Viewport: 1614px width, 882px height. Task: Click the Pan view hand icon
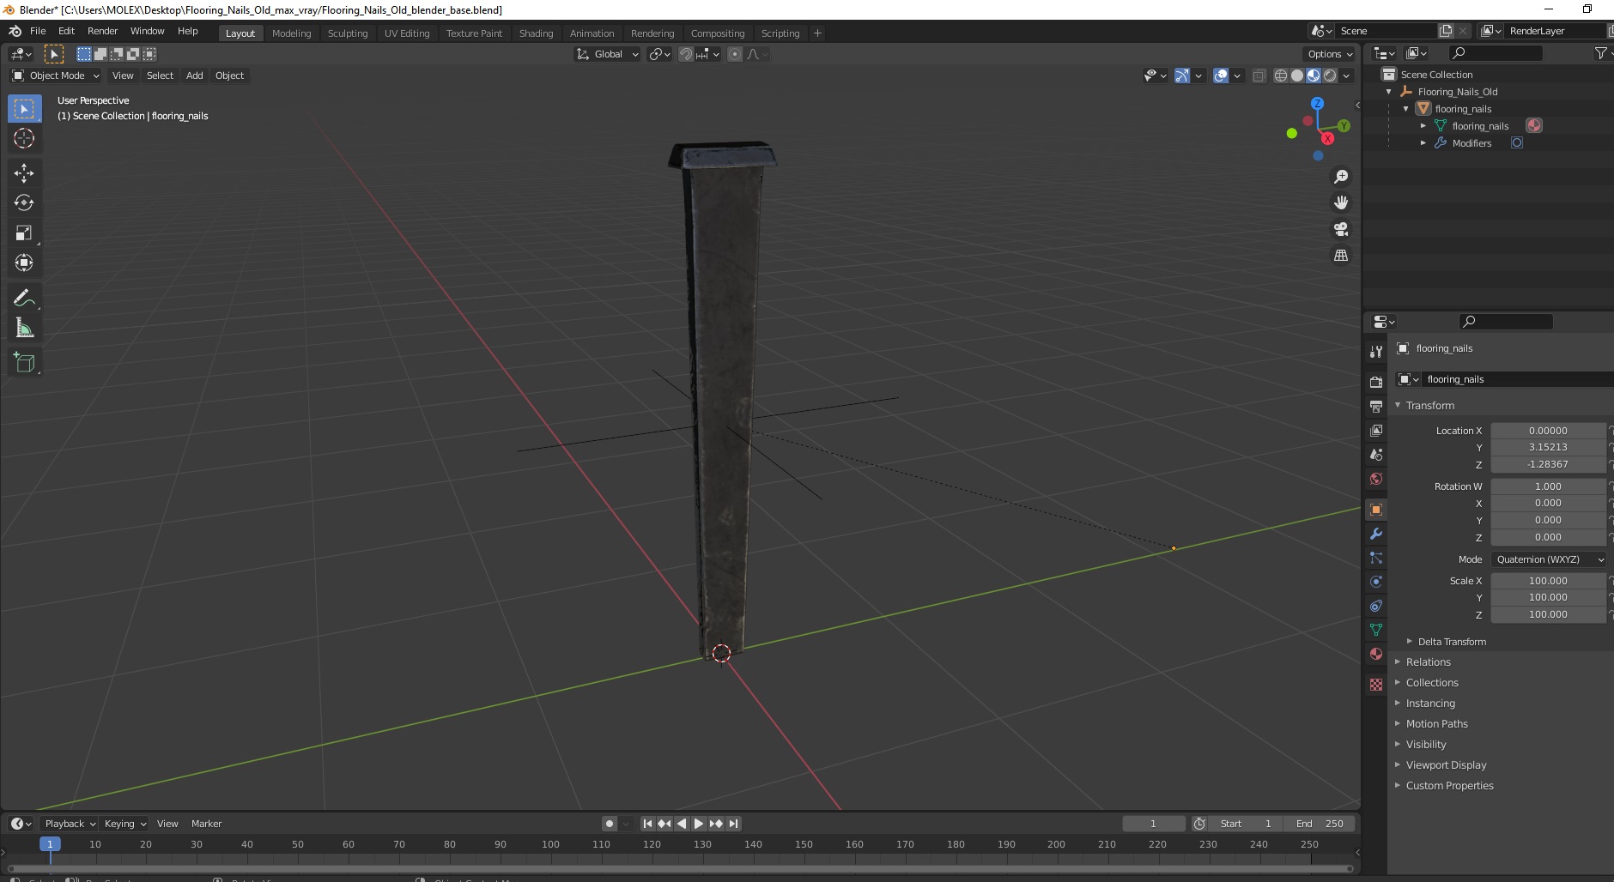click(1340, 202)
